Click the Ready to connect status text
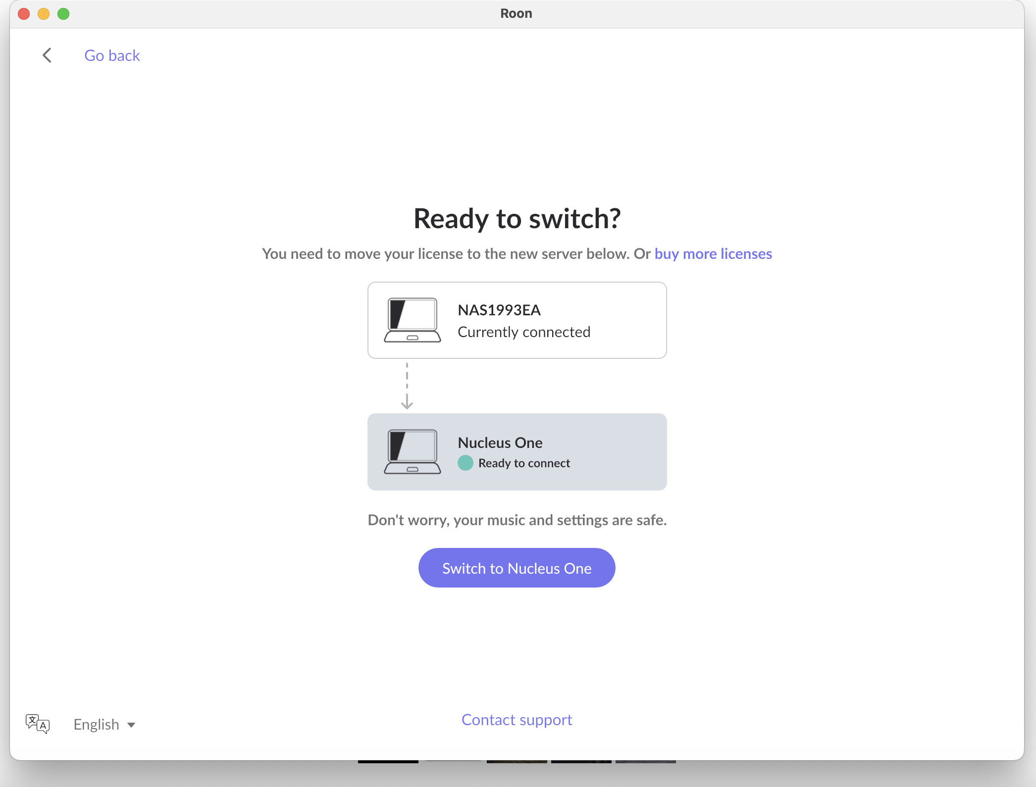Image resolution: width=1036 pixels, height=787 pixels. (524, 463)
